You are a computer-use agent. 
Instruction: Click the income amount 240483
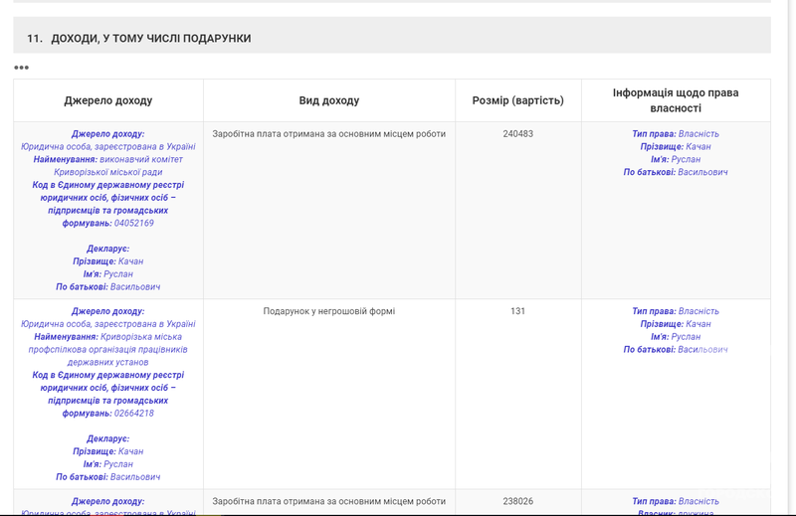click(517, 133)
